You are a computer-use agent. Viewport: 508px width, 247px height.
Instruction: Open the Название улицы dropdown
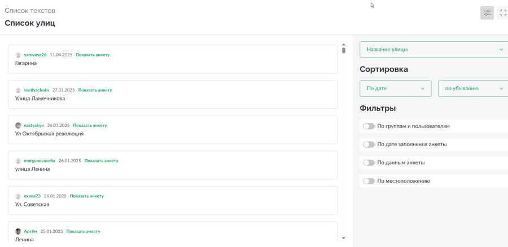(x=434, y=50)
